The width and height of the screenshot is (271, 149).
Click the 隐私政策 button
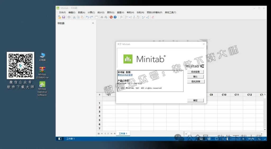(196, 81)
